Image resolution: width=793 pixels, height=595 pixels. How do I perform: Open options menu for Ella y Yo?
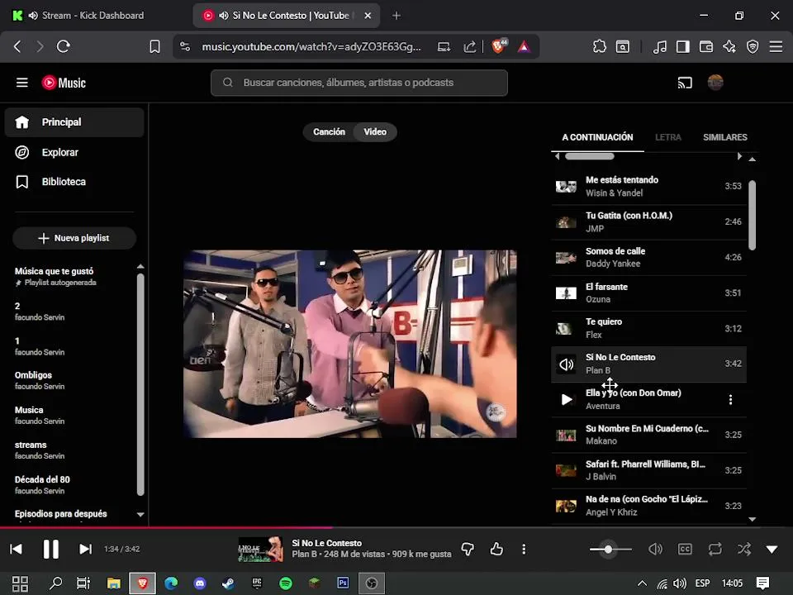pos(730,400)
